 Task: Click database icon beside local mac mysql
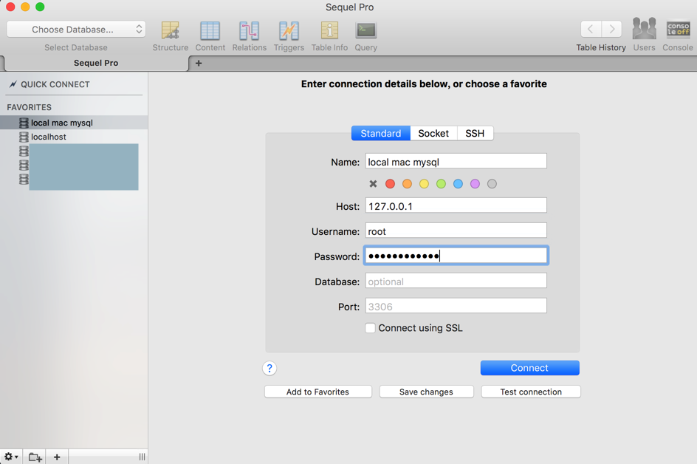24,123
